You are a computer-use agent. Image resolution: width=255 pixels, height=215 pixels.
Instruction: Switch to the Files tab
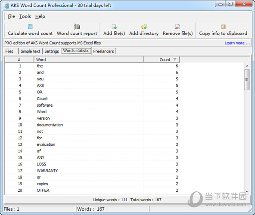click(x=9, y=51)
